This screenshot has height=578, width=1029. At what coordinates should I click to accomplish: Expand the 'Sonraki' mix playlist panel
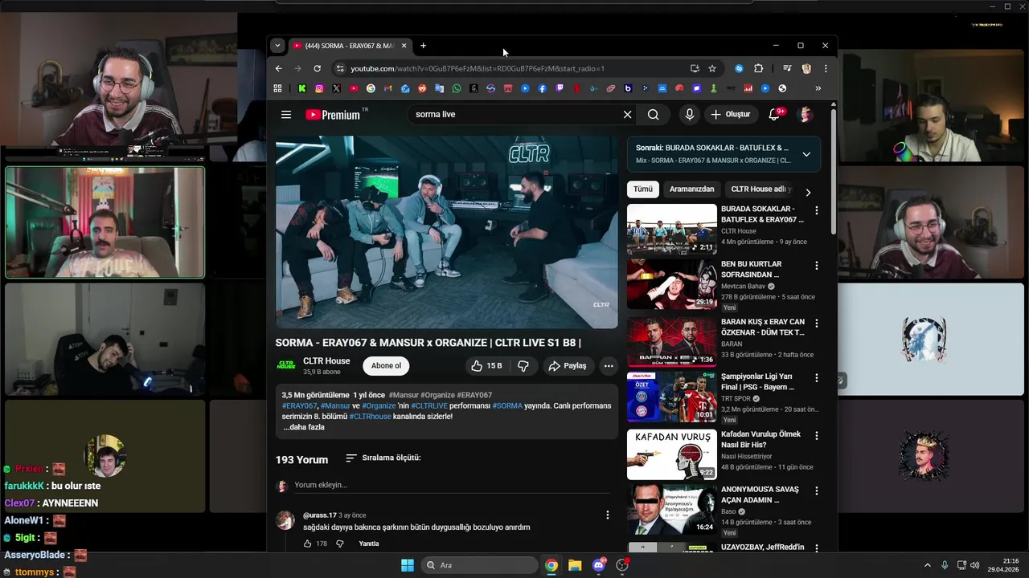[806, 154]
